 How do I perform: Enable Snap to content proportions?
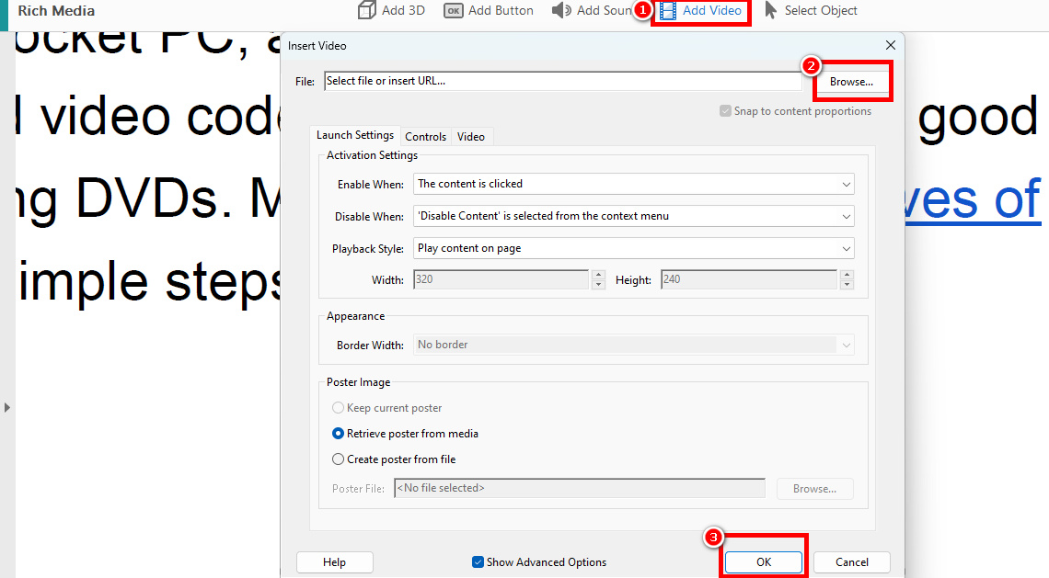tap(726, 110)
